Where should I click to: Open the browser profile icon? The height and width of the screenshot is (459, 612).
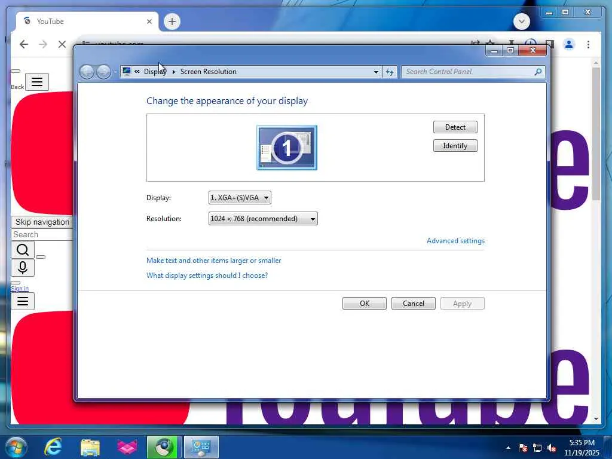[569, 44]
